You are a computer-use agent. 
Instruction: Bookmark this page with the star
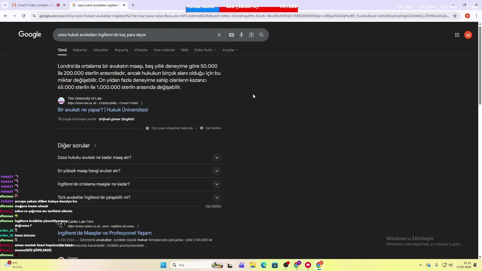click(455, 16)
